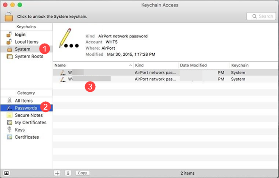Click the My Certificates icon
Image resolution: width=279 pixels, height=178 pixels.
[9, 122]
